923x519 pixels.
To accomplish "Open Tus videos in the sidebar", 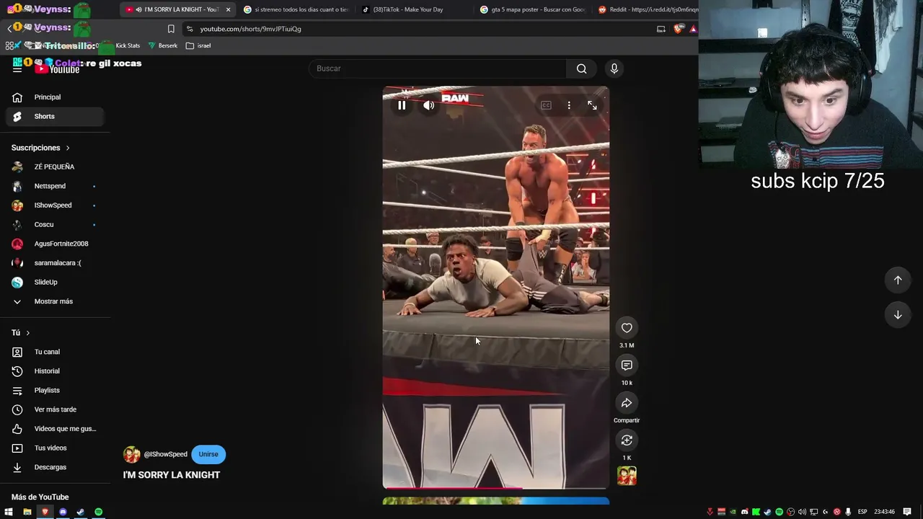I will (x=55, y=448).
